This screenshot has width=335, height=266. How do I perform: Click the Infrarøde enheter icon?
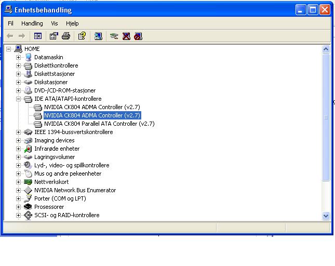(x=28, y=149)
